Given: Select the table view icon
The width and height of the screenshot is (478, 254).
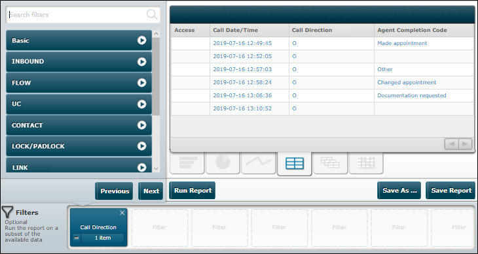Looking at the screenshot, I should point(295,163).
